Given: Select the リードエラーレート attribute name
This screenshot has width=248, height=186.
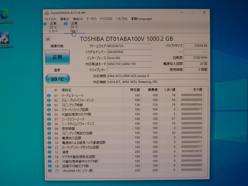Looking at the screenshot, I should 72,95.
